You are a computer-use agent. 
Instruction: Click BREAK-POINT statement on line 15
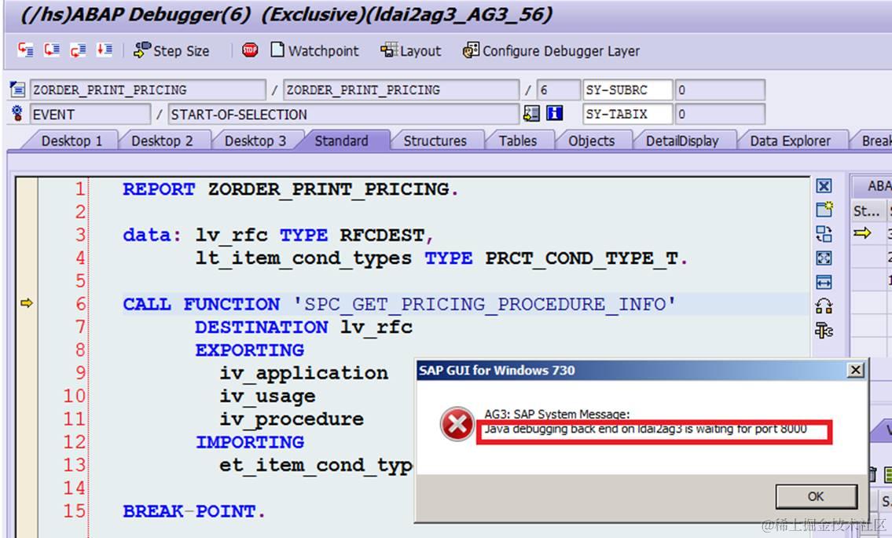tap(194, 511)
